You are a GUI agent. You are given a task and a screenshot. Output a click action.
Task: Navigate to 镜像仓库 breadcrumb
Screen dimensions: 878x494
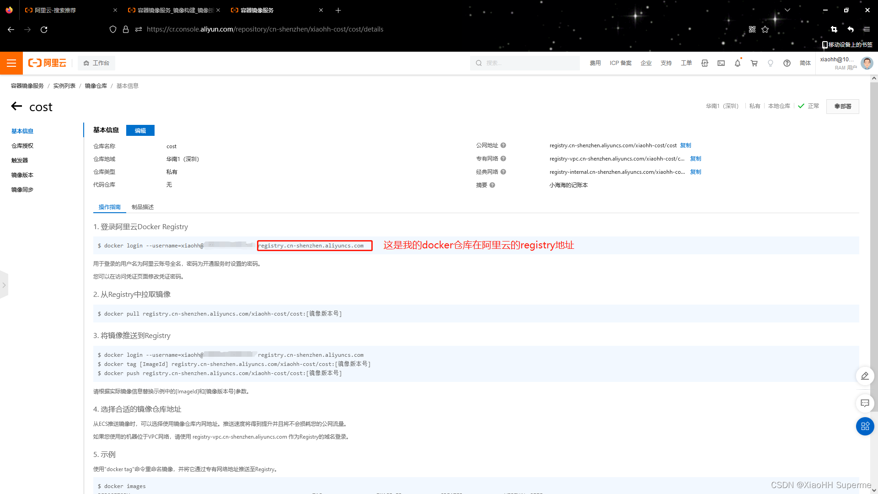pos(96,86)
